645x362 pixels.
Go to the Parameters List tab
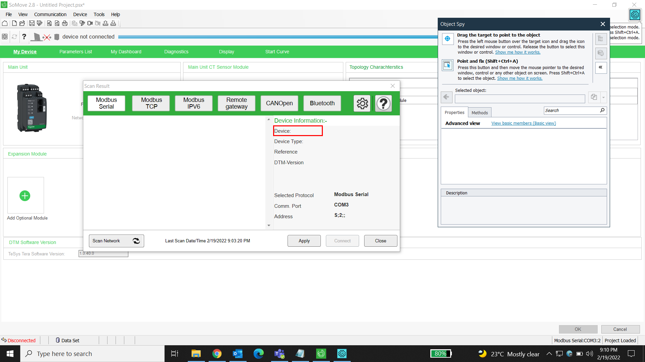pos(76,52)
